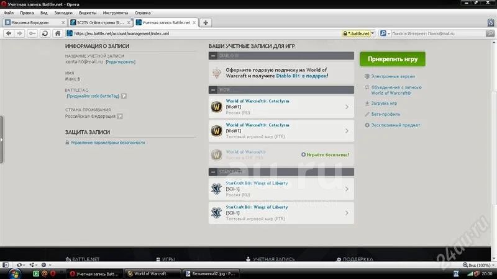Open Безымянный2.jpg taskbar button

pyautogui.click(x=211, y=273)
